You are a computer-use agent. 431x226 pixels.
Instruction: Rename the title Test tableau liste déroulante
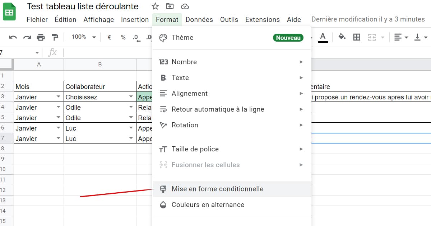coord(83,6)
